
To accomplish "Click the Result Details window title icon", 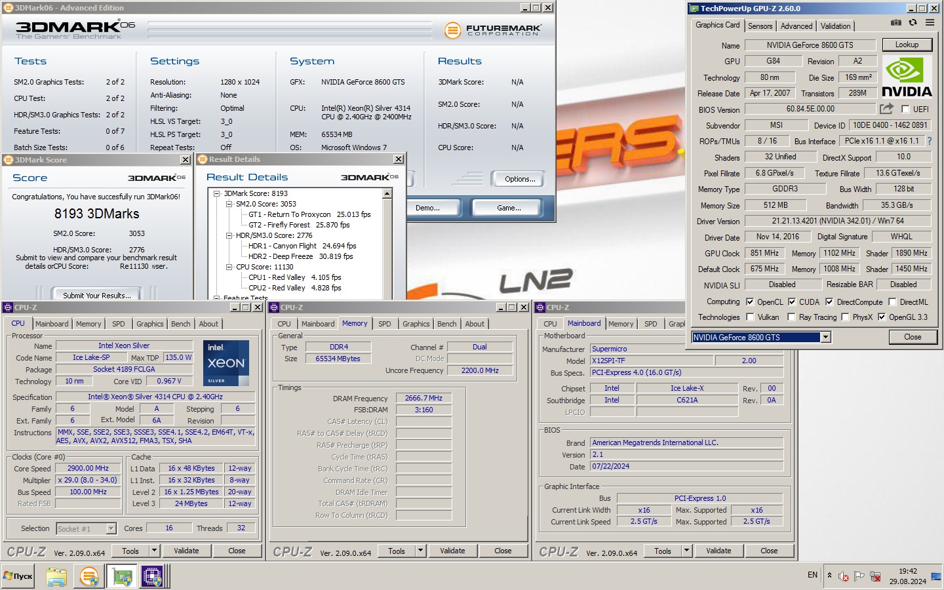I will coord(203,159).
